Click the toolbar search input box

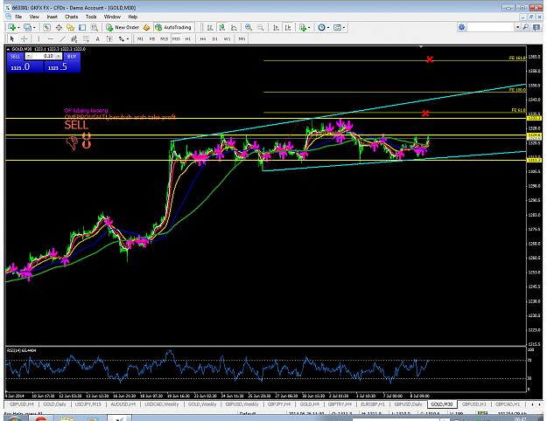491,27
